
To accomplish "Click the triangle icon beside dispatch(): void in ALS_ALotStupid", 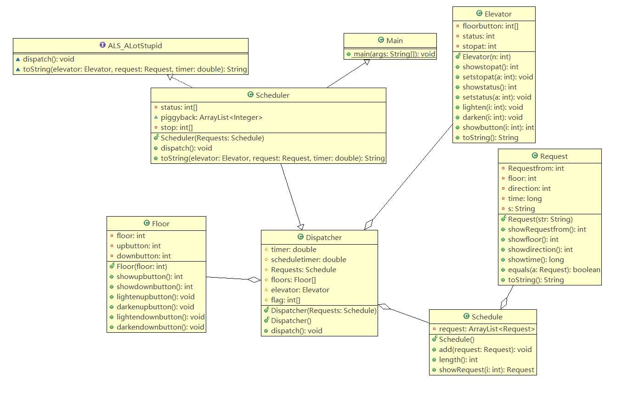I will [18, 59].
